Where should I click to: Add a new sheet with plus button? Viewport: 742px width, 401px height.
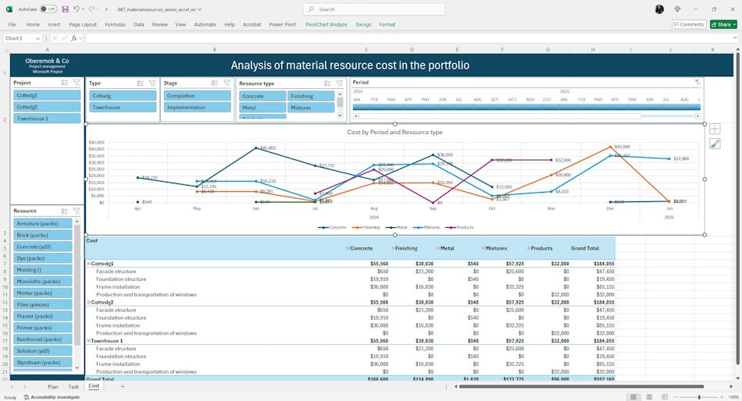(122, 386)
